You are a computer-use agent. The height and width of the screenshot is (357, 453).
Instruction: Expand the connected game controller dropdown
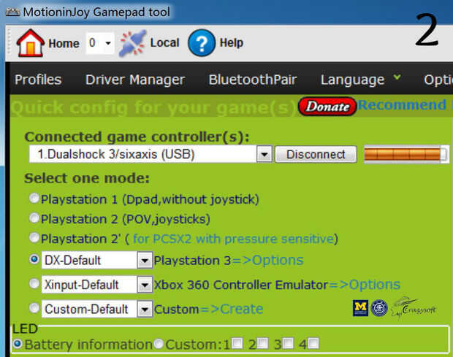[x=264, y=154]
